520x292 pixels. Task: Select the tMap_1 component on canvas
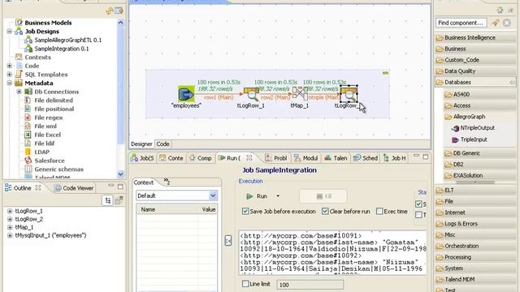(300, 93)
